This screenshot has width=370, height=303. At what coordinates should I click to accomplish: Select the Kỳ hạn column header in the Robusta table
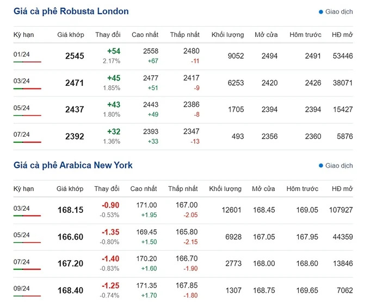click(x=24, y=35)
